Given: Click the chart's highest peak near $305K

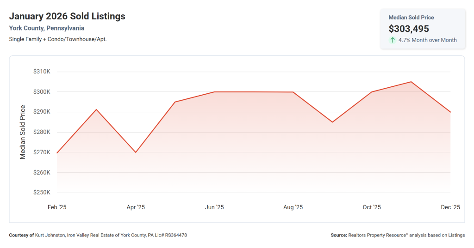Looking at the screenshot, I should pos(411,82).
